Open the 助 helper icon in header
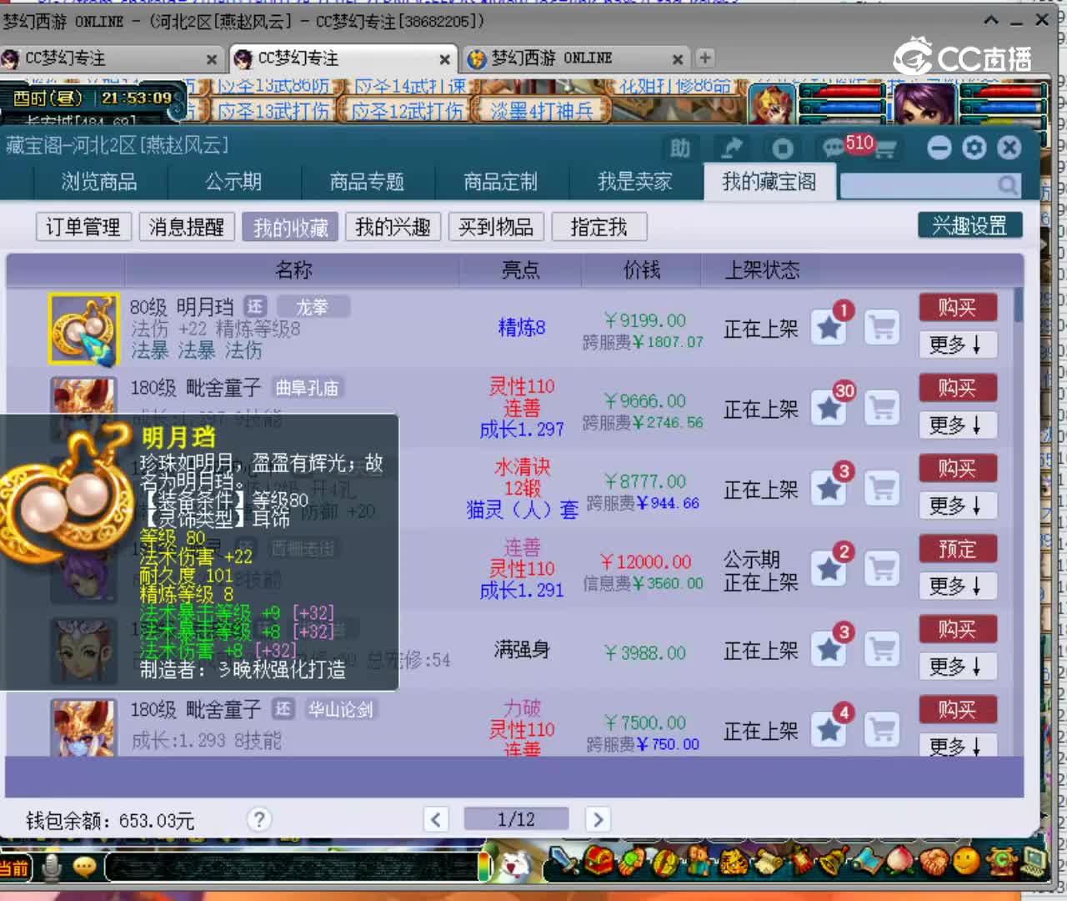 tap(679, 148)
